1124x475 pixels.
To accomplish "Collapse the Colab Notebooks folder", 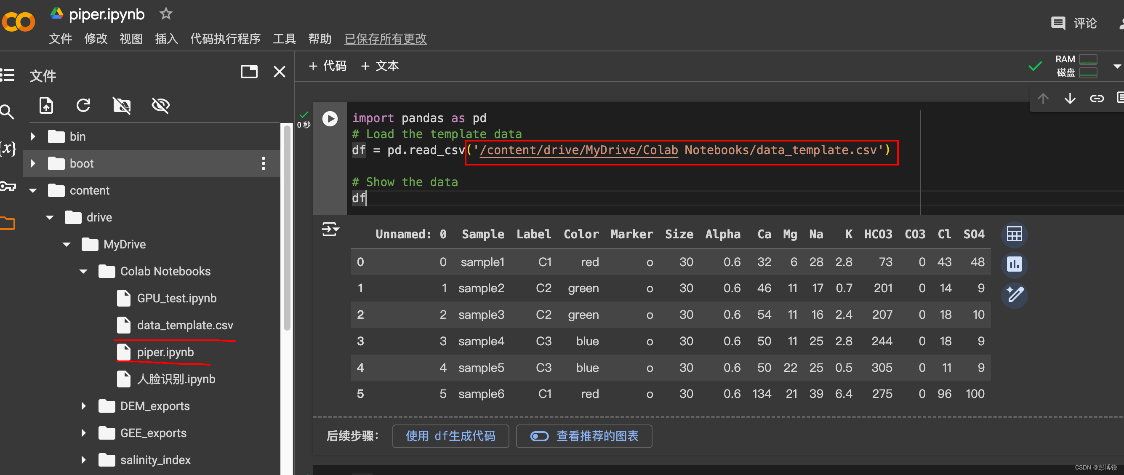I will tap(83, 271).
